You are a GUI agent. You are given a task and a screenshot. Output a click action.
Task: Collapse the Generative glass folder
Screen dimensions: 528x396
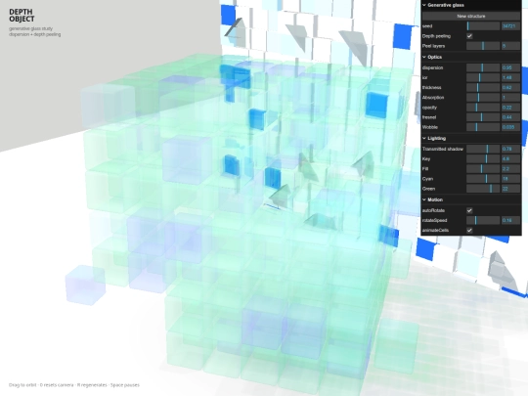(471, 5)
